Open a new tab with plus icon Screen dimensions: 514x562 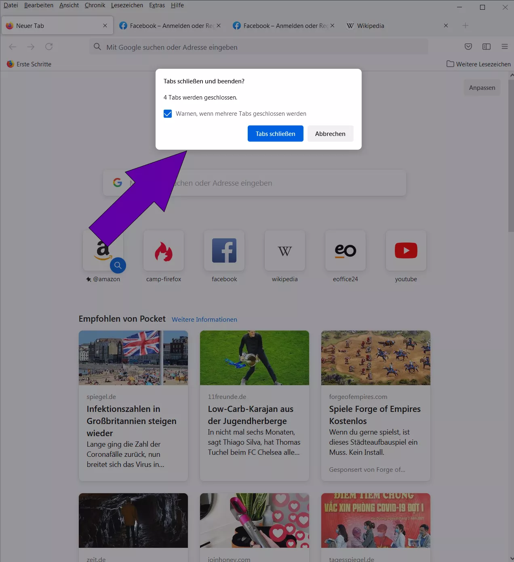tap(466, 25)
